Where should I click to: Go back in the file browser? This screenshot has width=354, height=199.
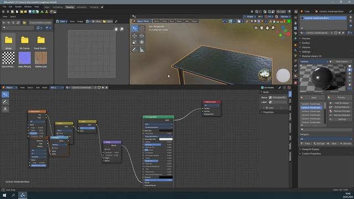(x=4, y=23)
